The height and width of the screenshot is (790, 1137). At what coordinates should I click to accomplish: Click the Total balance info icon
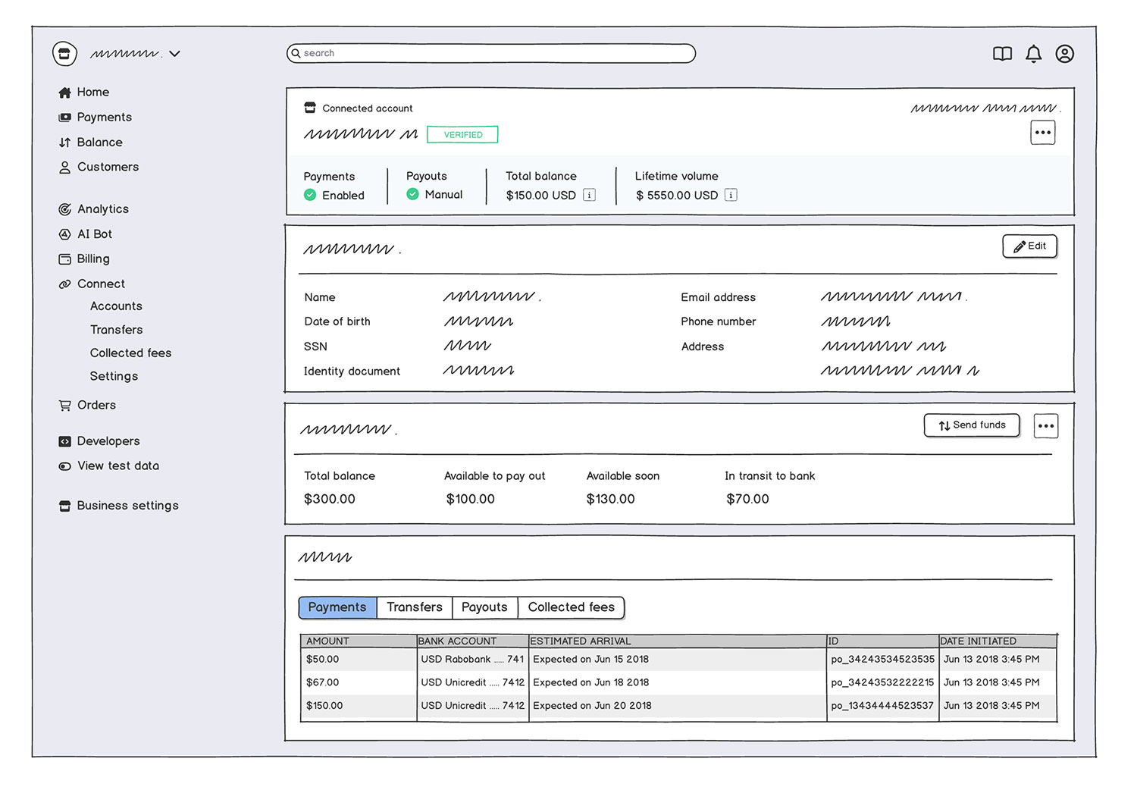tap(589, 196)
